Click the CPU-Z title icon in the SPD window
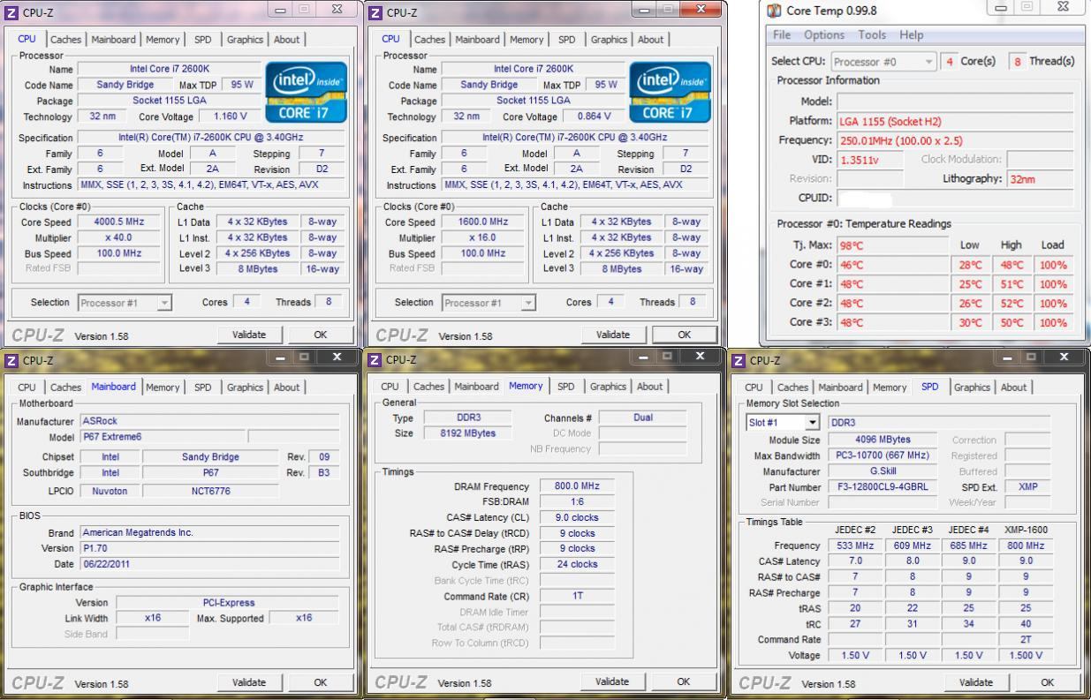The image size is (1091, 700). [739, 360]
